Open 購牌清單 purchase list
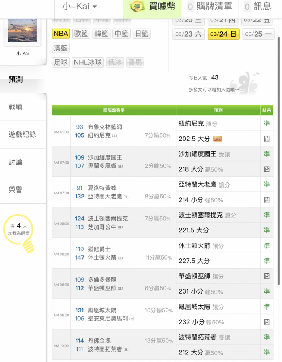 pos(210,7)
